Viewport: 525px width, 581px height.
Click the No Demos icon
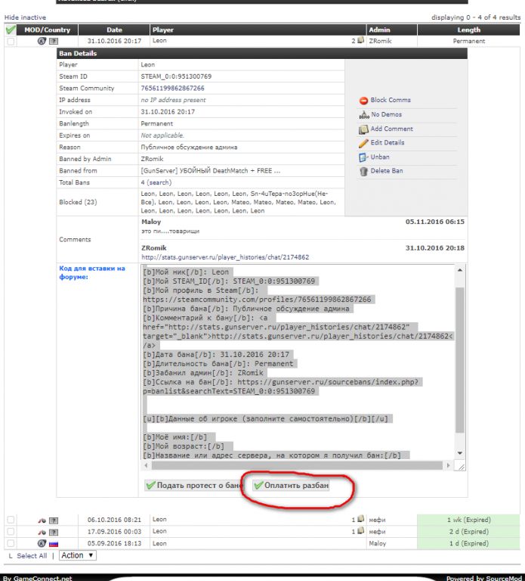(x=363, y=115)
